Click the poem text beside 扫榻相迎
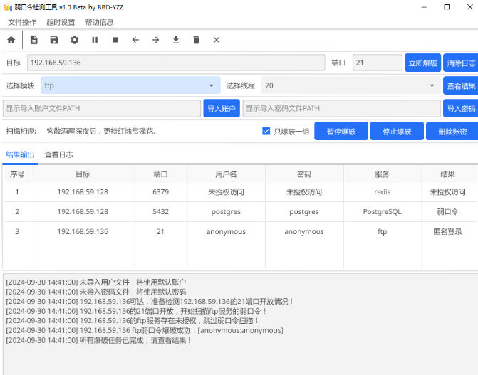Image resolution: width=478 pixels, height=375 pixels. 102,132
